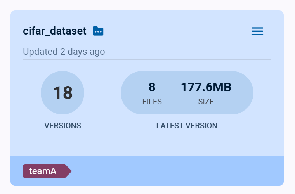Click the empty space between versions circle and pill
The height and width of the screenshot is (194, 295).
pos(102,93)
